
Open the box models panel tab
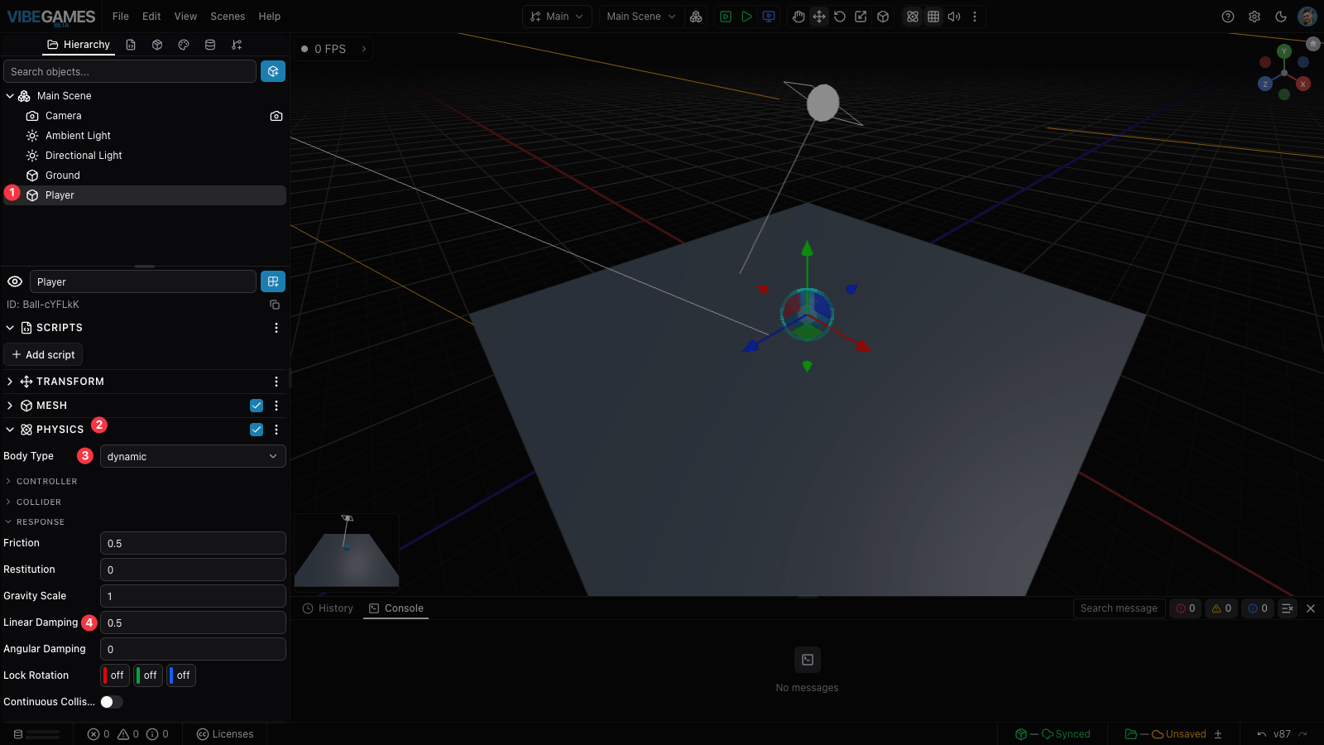pos(157,45)
